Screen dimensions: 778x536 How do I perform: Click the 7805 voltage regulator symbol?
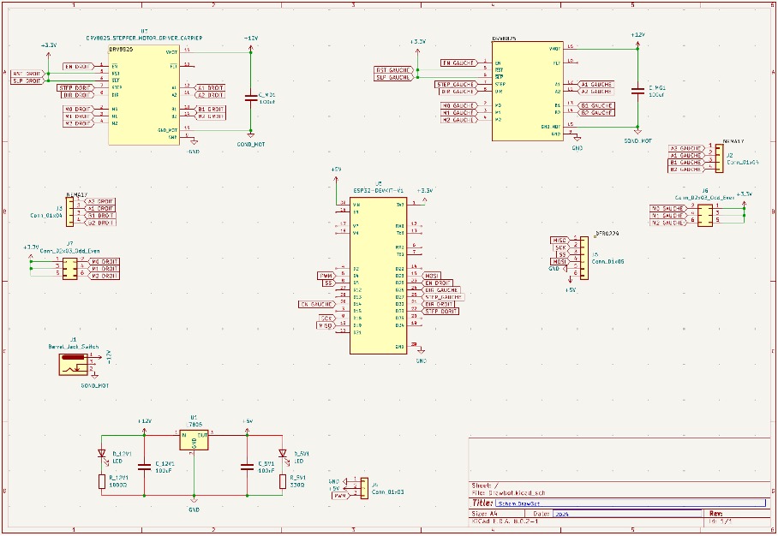click(194, 440)
